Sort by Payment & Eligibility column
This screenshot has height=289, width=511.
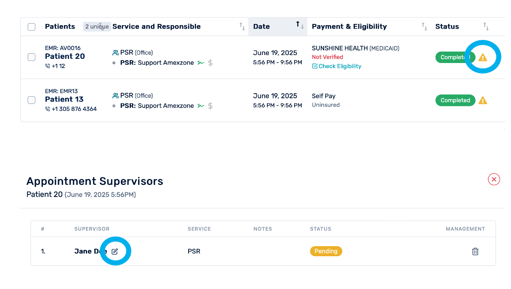point(424,26)
